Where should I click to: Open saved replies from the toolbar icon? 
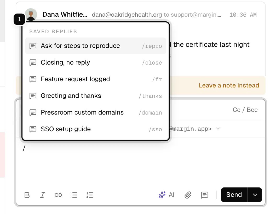(x=205, y=195)
